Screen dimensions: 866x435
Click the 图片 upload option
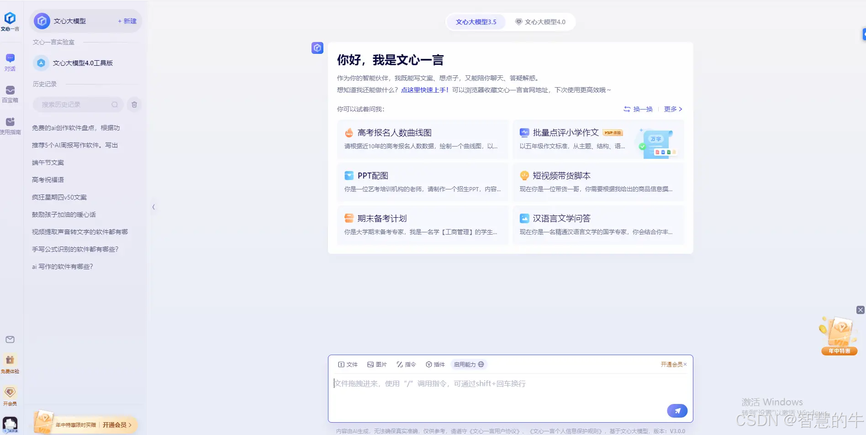(x=377, y=364)
